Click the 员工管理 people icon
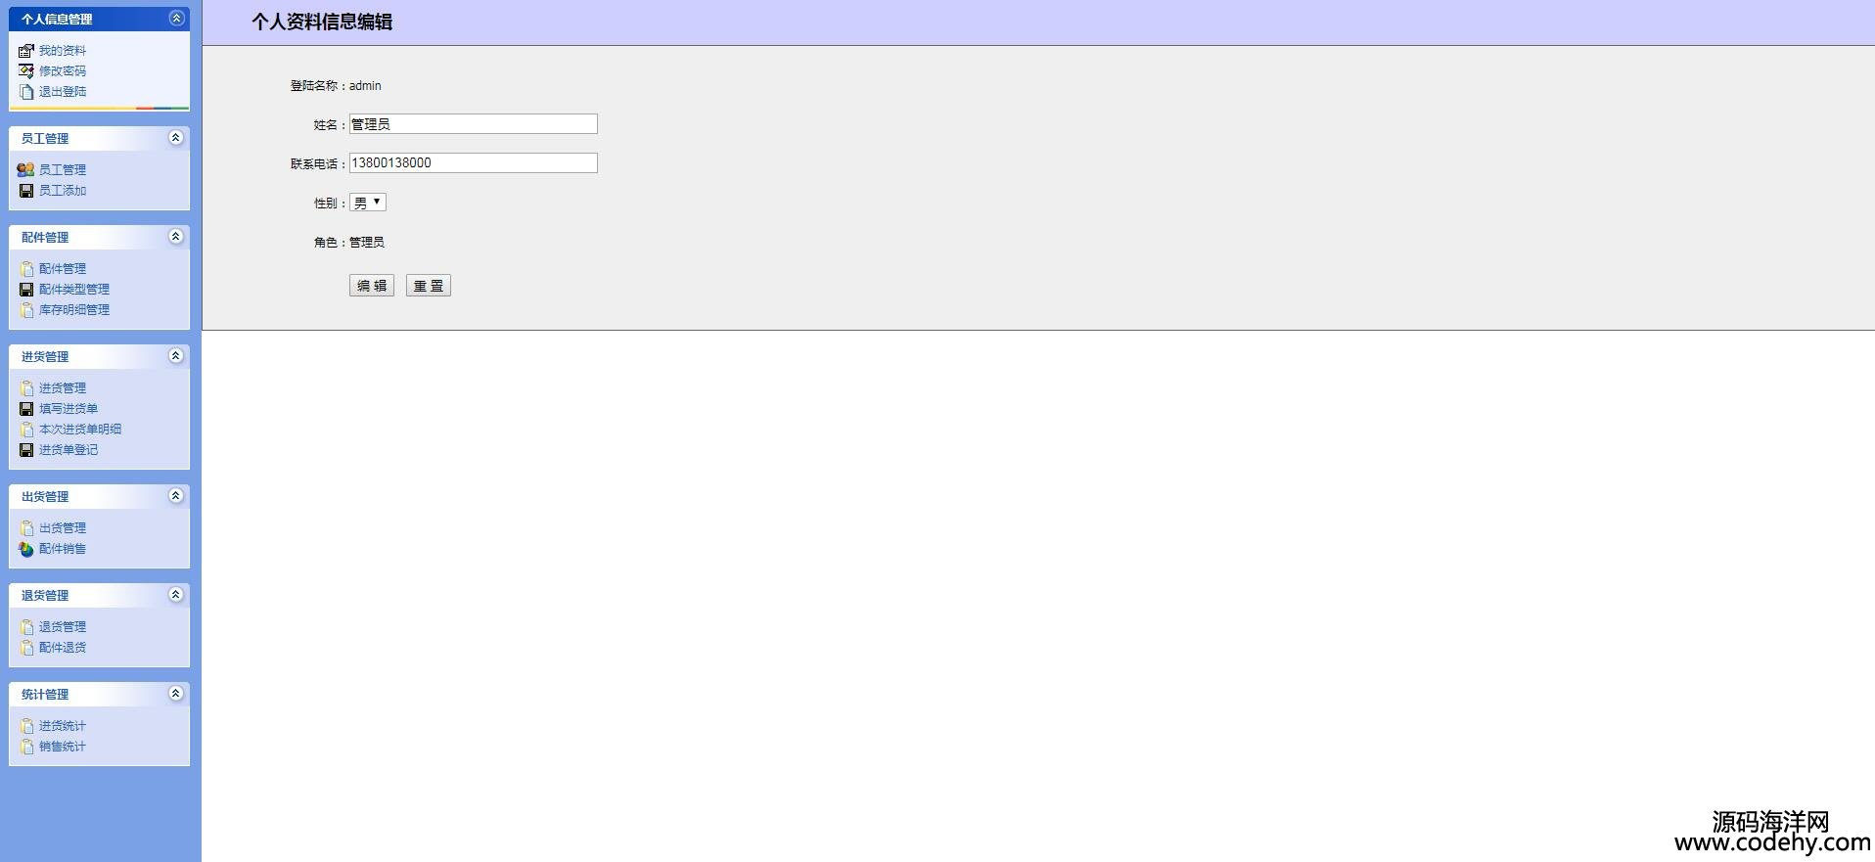1875x862 pixels. click(26, 170)
